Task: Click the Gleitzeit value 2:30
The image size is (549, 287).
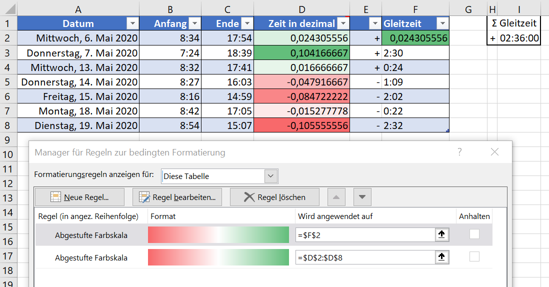Action: [x=415, y=53]
